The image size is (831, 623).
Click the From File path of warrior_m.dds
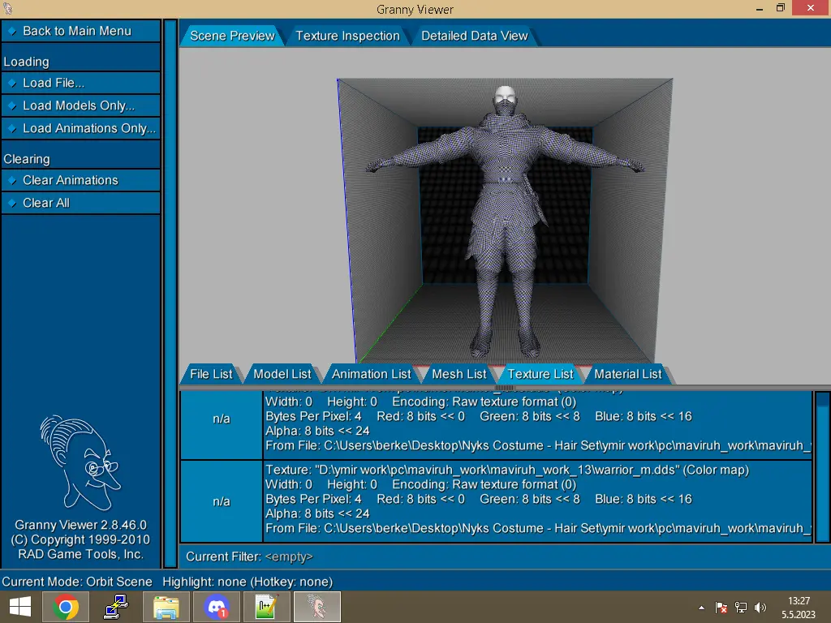coord(538,528)
